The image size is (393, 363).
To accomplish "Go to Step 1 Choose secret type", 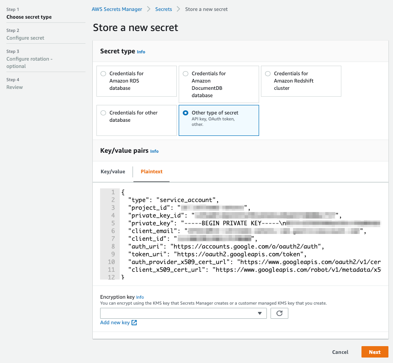I will pos(29,17).
